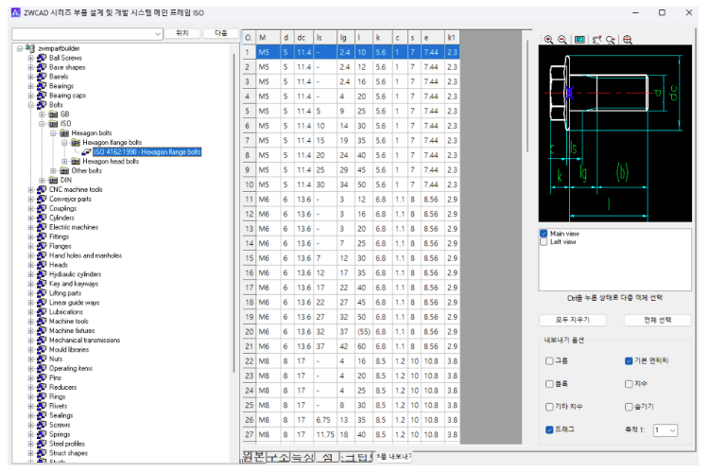Screen dimensions: 709x473
Task: Expand the Screws tree node
Action: tap(31, 425)
